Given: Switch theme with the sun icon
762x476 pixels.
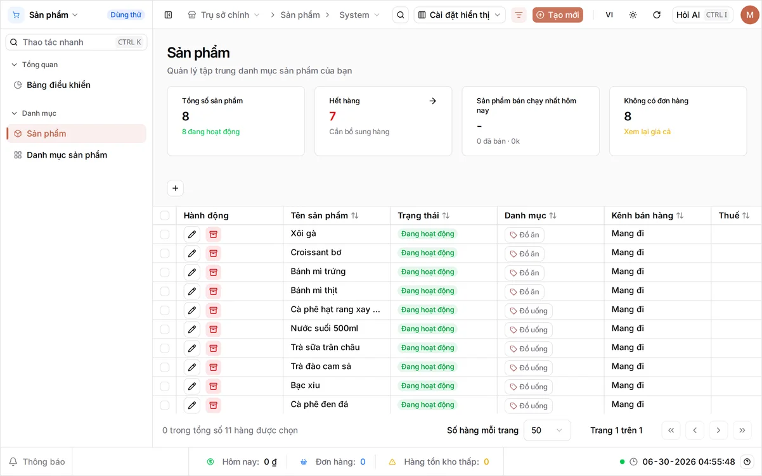Looking at the screenshot, I should click(x=633, y=15).
